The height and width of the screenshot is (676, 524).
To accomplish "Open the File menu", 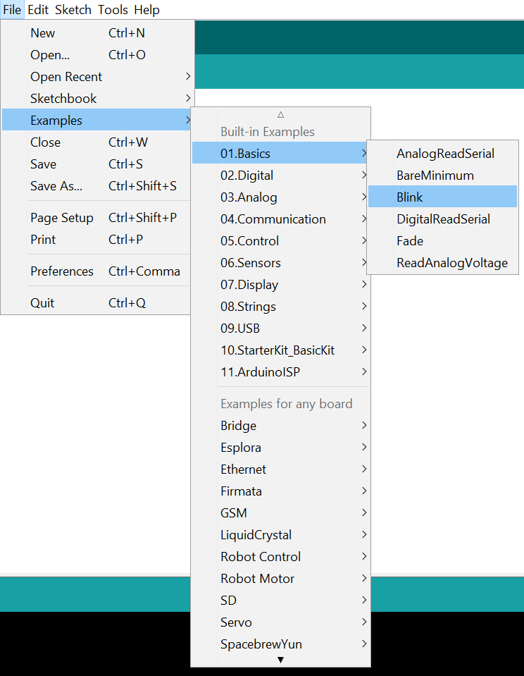I will click(x=12, y=9).
